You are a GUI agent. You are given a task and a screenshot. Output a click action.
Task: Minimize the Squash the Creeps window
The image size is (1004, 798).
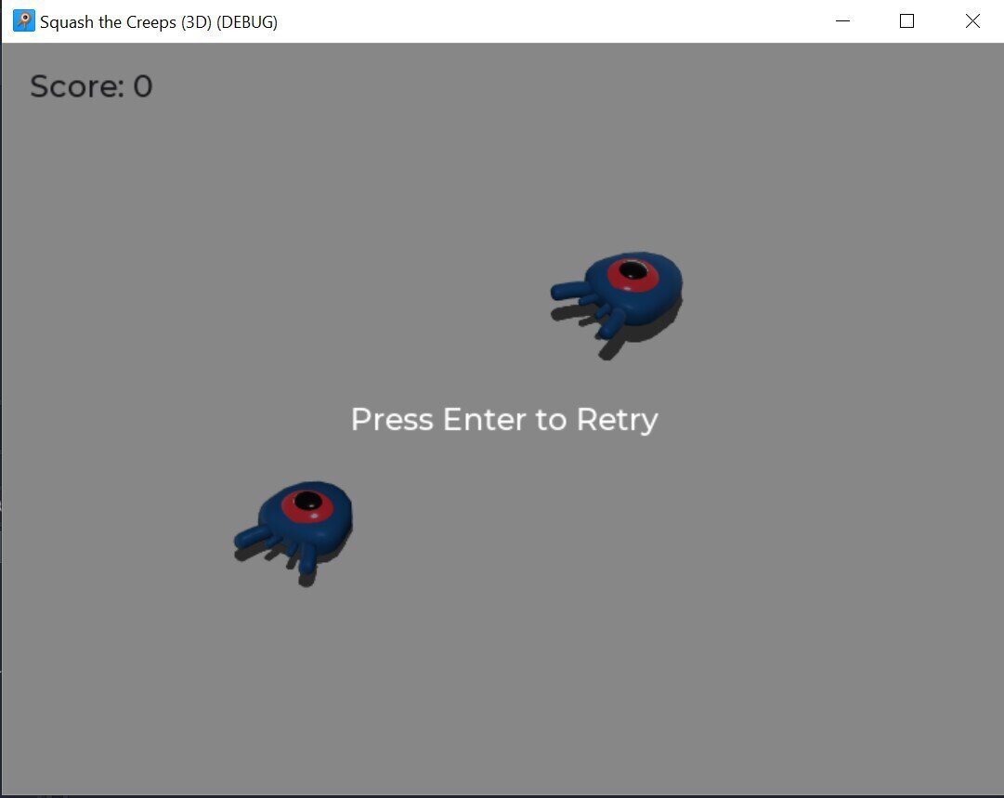pos(842,21)
